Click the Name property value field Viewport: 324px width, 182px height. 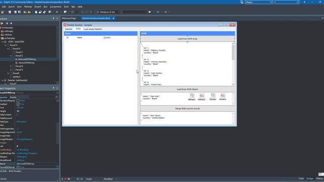click(36, 164)
